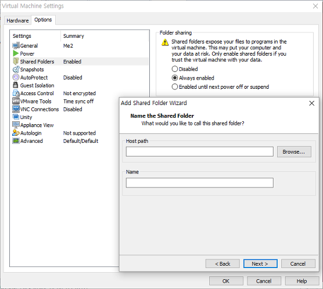Switch to the Options tab
The height and width of the screenshot is (289, 323).
(43, 20)
